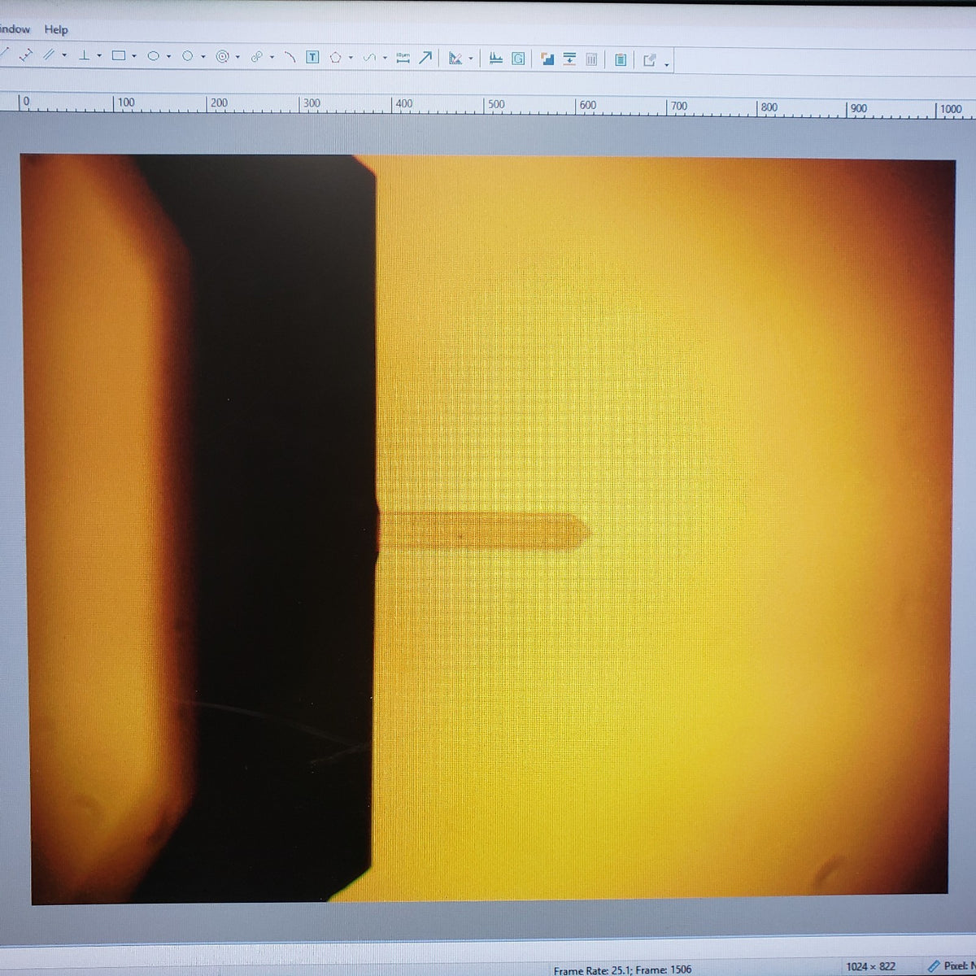Viewport: 976px width, 976px height.
Task: Insert the scale bar tool
Action: (x=403, y=58)
